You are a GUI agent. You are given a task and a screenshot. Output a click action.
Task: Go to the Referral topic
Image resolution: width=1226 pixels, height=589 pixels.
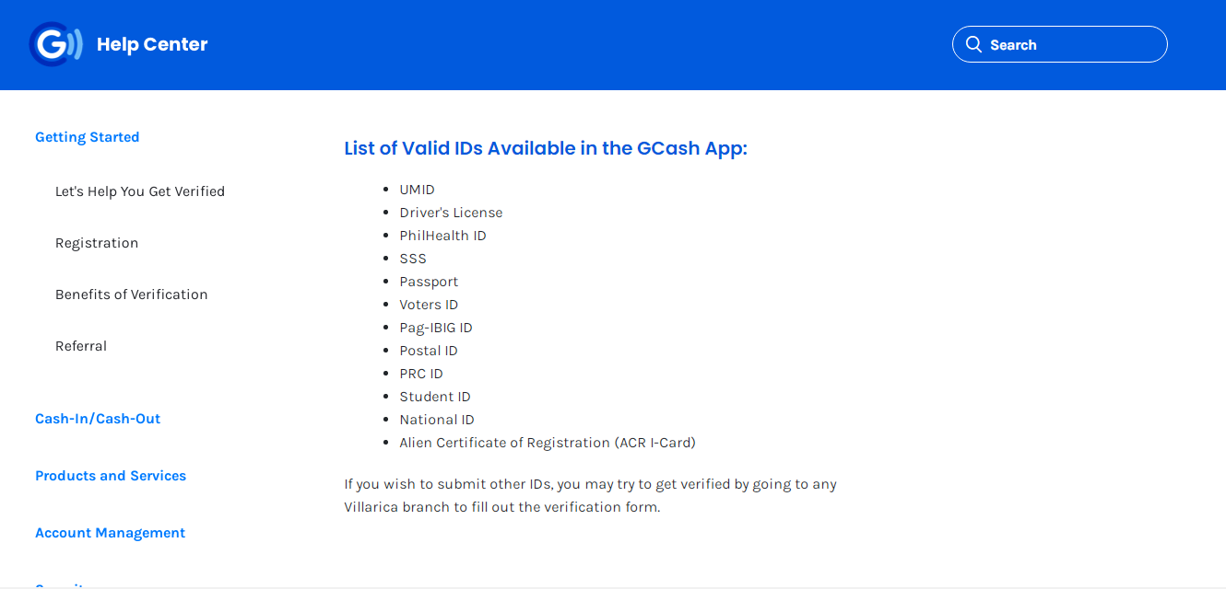click(81, 346)
